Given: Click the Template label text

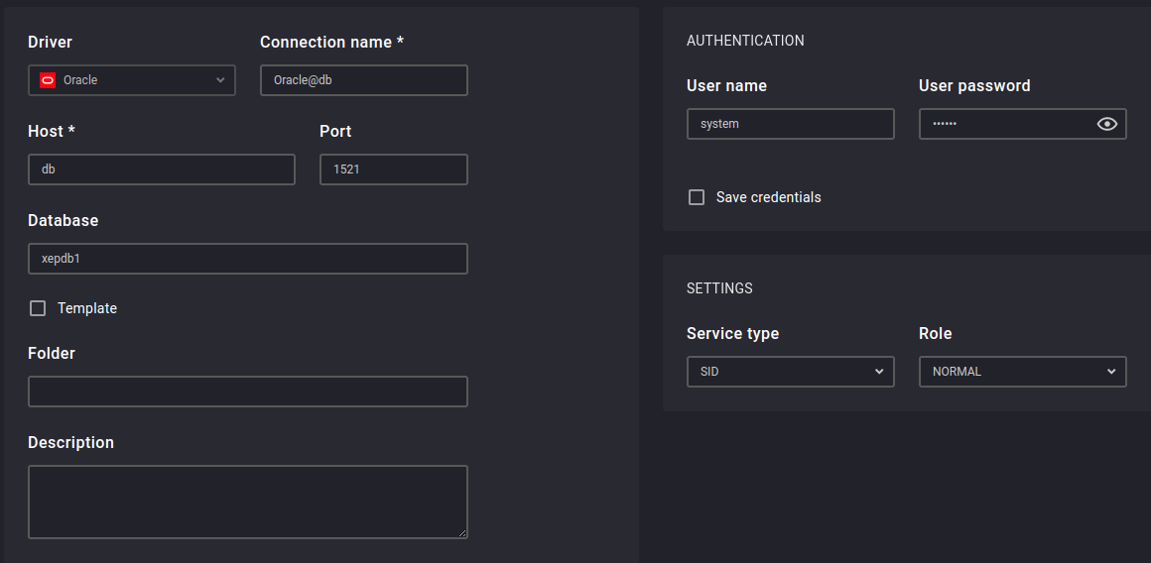Looking at the screenshot, I should [x=87, y=308].
